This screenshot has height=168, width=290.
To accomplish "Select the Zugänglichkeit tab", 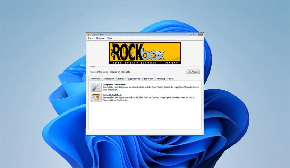I will 134,79.
